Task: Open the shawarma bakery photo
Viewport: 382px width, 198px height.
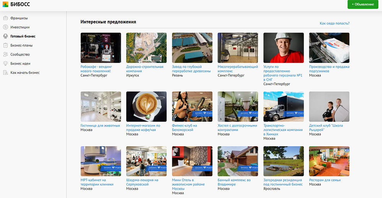Action: (x=146, y=161)
